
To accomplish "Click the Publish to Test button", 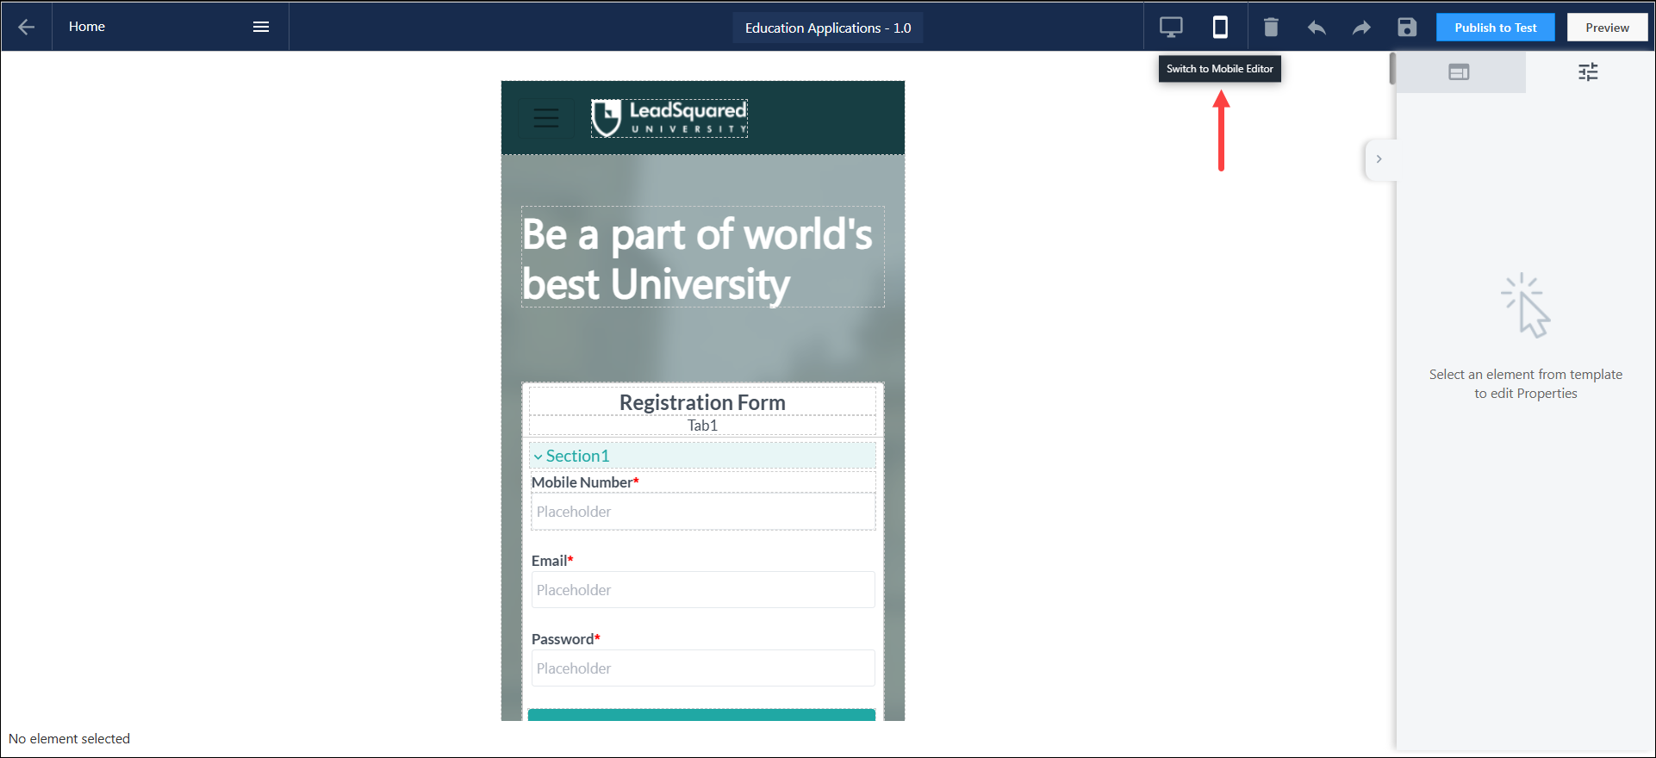I will point(1496,28).
